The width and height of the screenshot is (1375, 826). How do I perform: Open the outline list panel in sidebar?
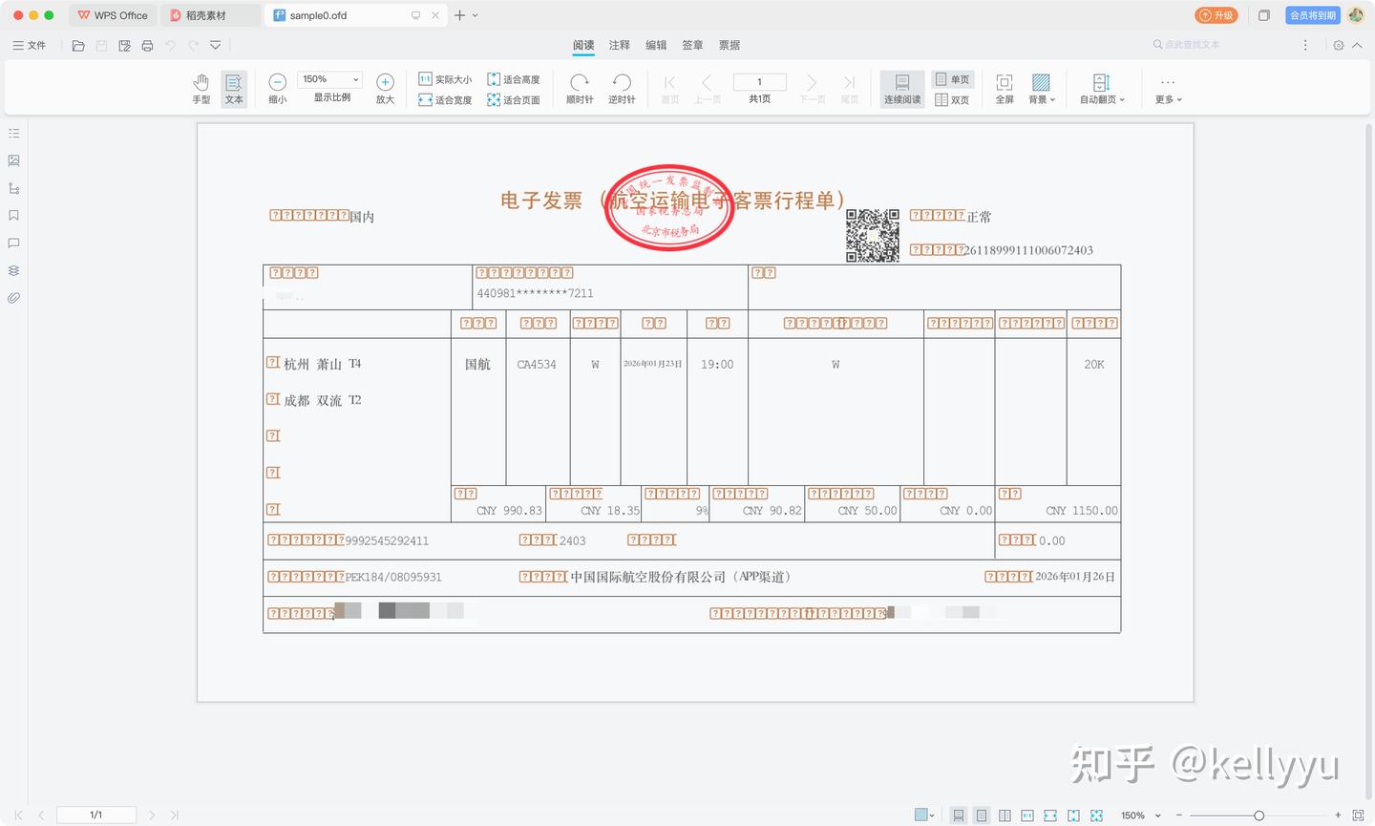pyautogui.click(x=13, y=133)
